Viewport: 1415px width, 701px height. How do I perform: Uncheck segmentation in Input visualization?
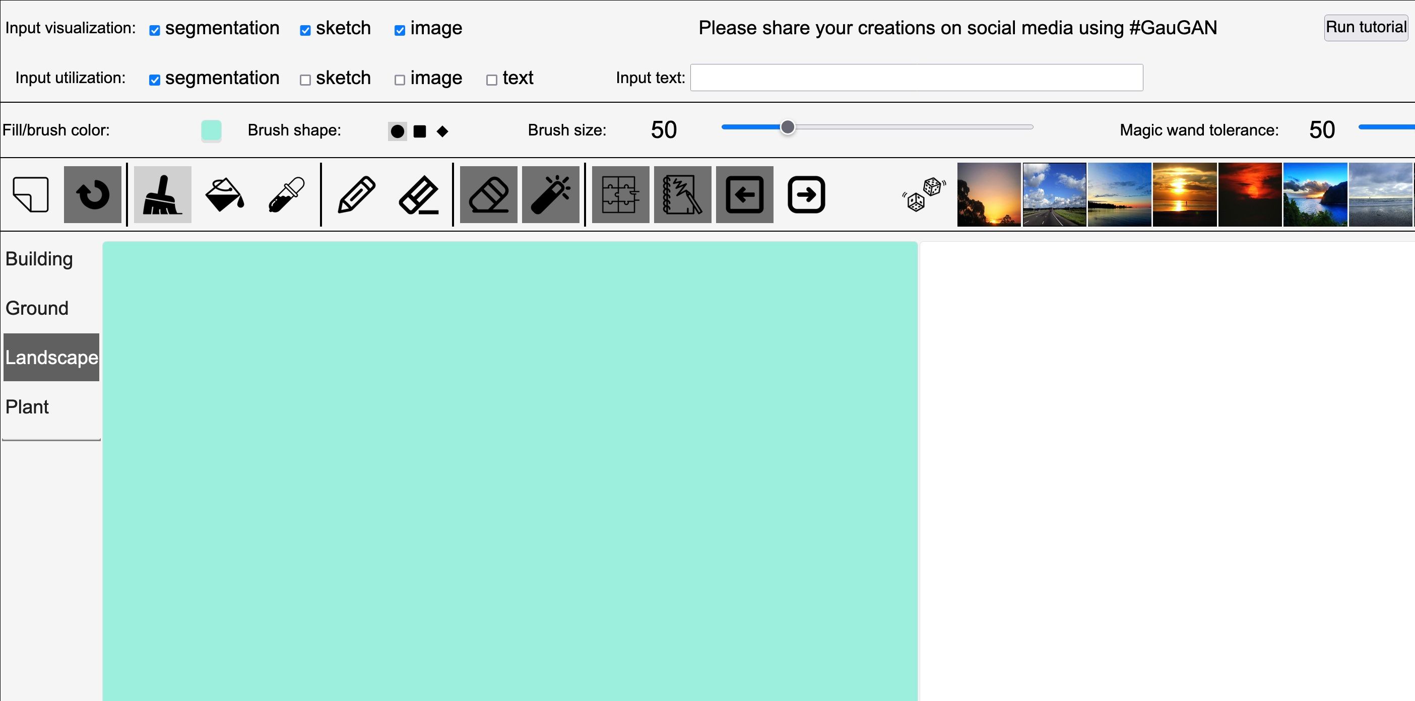tap(155, 31)
